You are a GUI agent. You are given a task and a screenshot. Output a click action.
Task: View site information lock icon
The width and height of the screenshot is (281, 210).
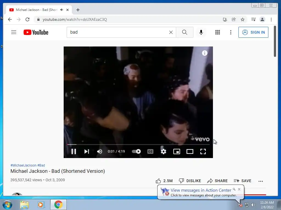coord(38,19)
